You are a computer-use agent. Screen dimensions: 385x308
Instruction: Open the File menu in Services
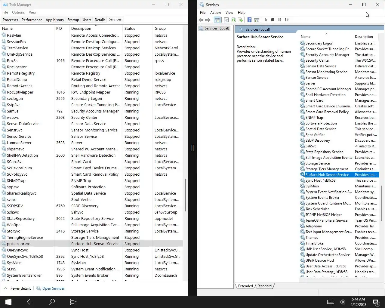[x=203, y=13]
